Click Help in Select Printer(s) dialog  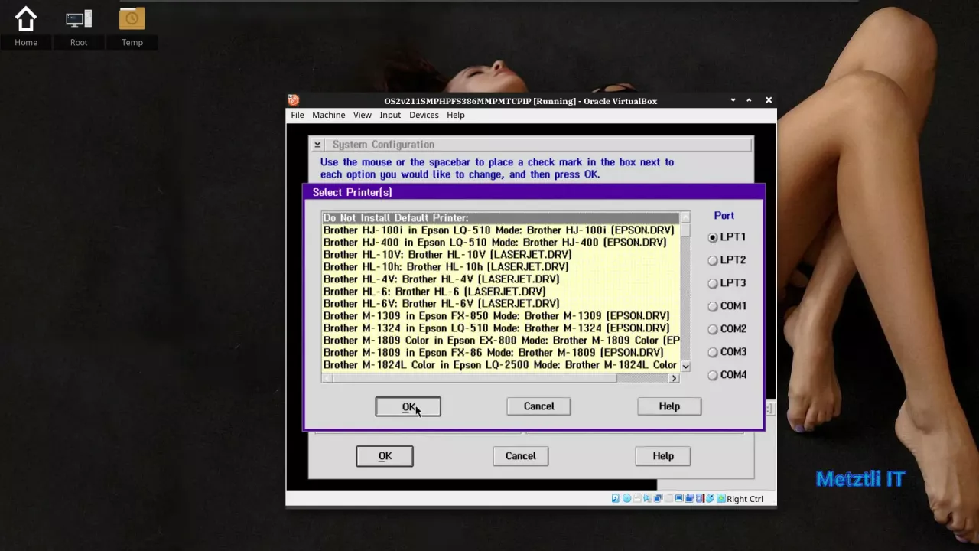click(669, 406)
